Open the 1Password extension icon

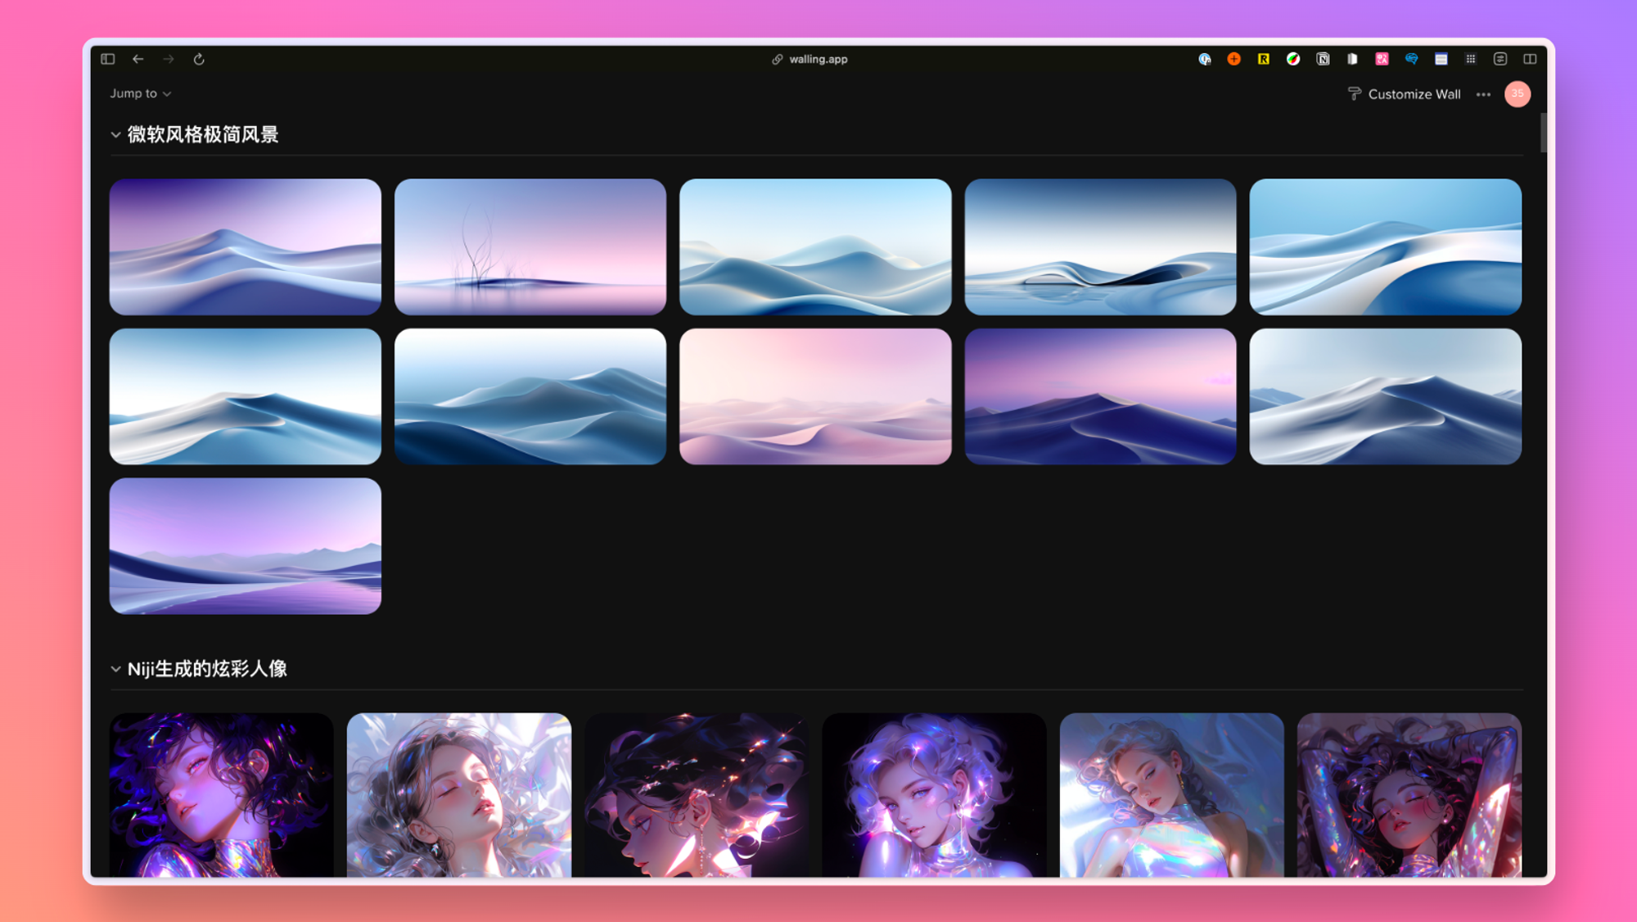tap(1205, 59)
